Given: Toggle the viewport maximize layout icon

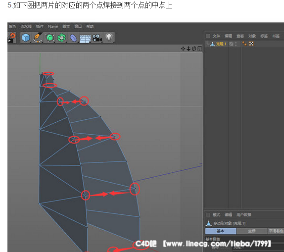Looking at the screenshot, I should 199,49.
